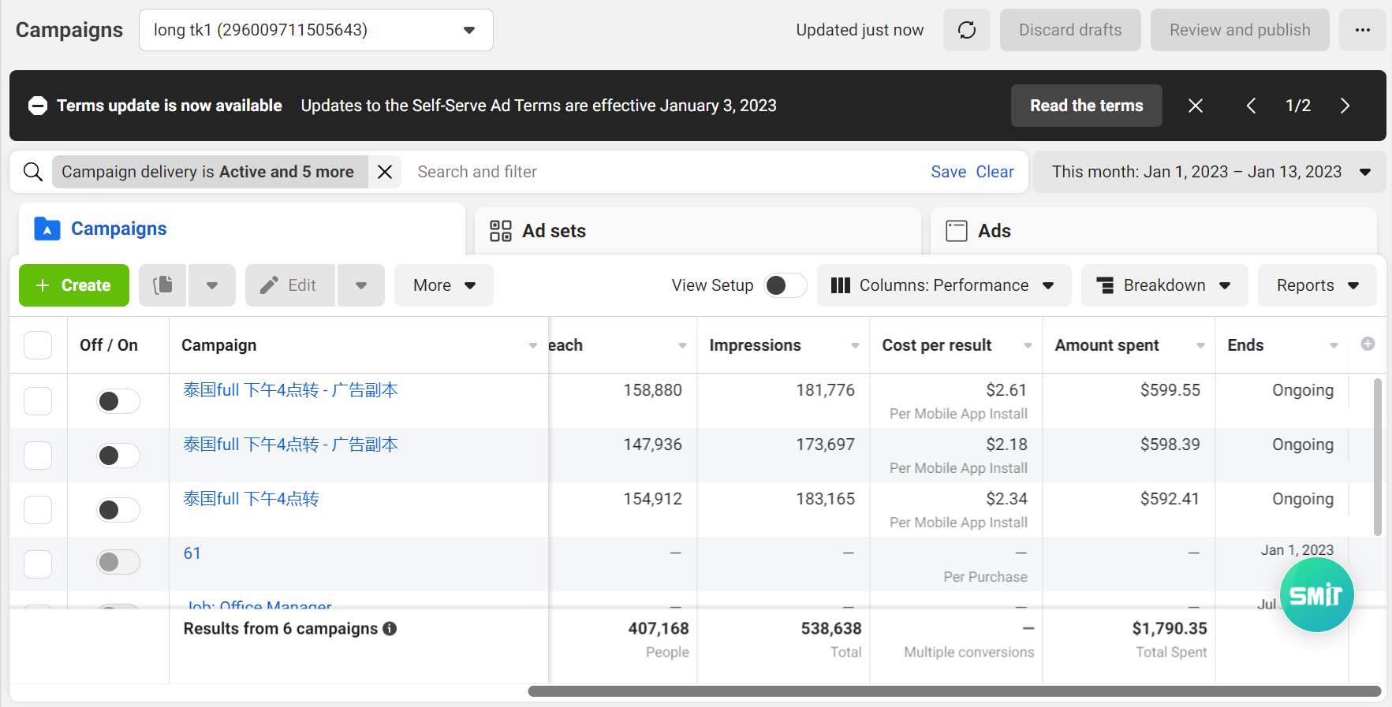Turn off the campaign spending $598.39

[x=118, y=456]
